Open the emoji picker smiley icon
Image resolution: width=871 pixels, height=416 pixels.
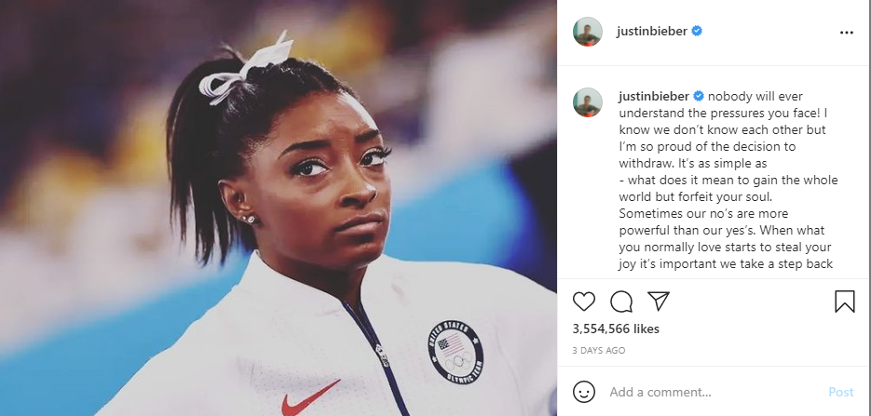coord(584,392)
